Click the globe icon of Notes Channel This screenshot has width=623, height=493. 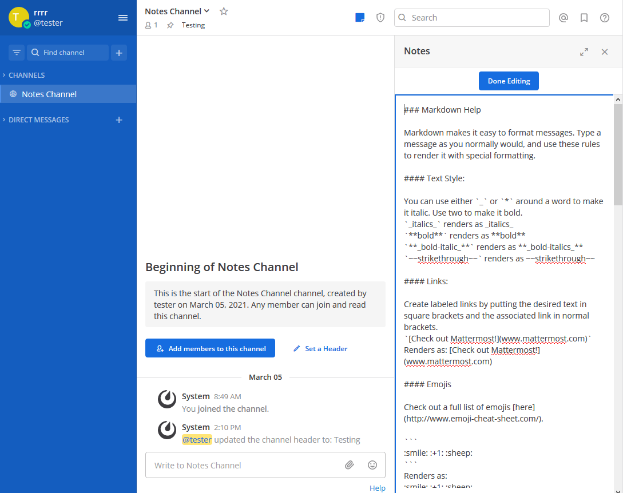[13, 94]
